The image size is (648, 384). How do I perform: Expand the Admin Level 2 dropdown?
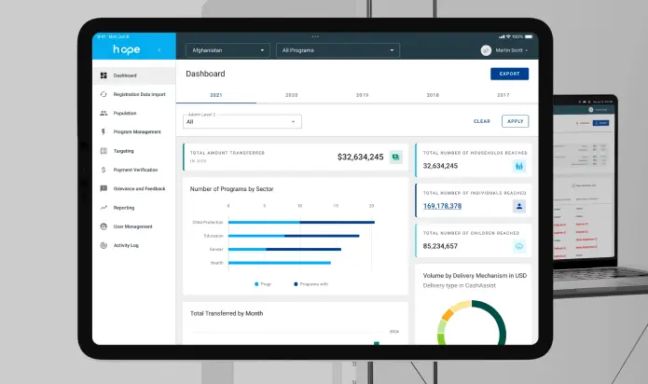pyautogui.click(x=241, y=121)
